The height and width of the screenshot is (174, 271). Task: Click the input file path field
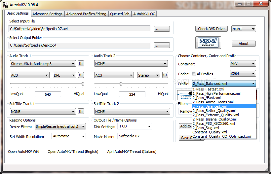(79, 29)
